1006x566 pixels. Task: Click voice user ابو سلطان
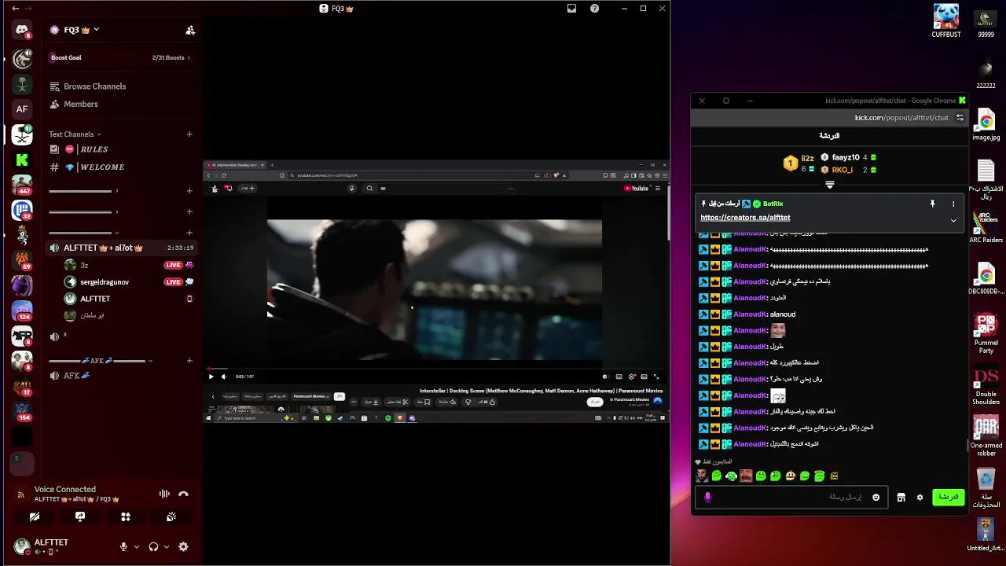92,315
